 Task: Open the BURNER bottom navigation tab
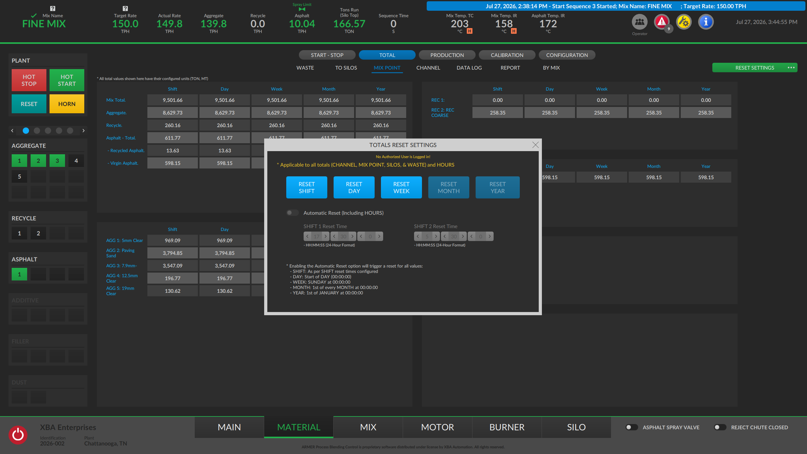507,427
